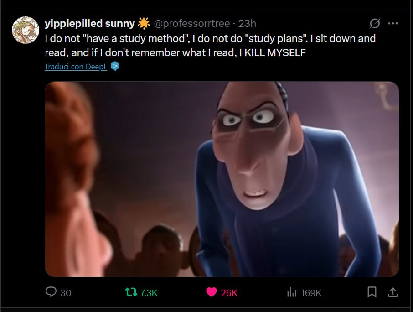The image size is (413, 312).
Task: Open the yippiepilled sunny profile avatar
Action: (x=25, y=30)
